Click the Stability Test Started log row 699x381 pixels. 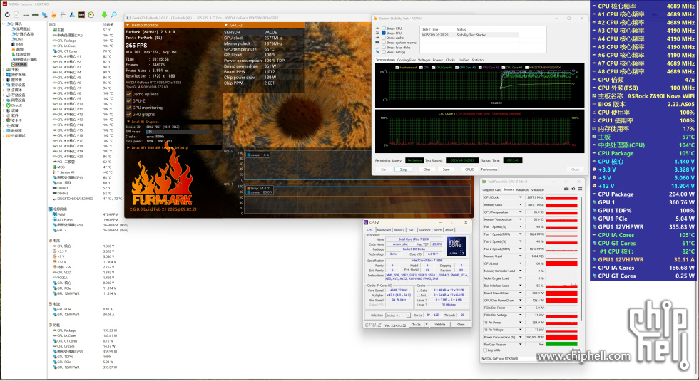coord(469,35)
